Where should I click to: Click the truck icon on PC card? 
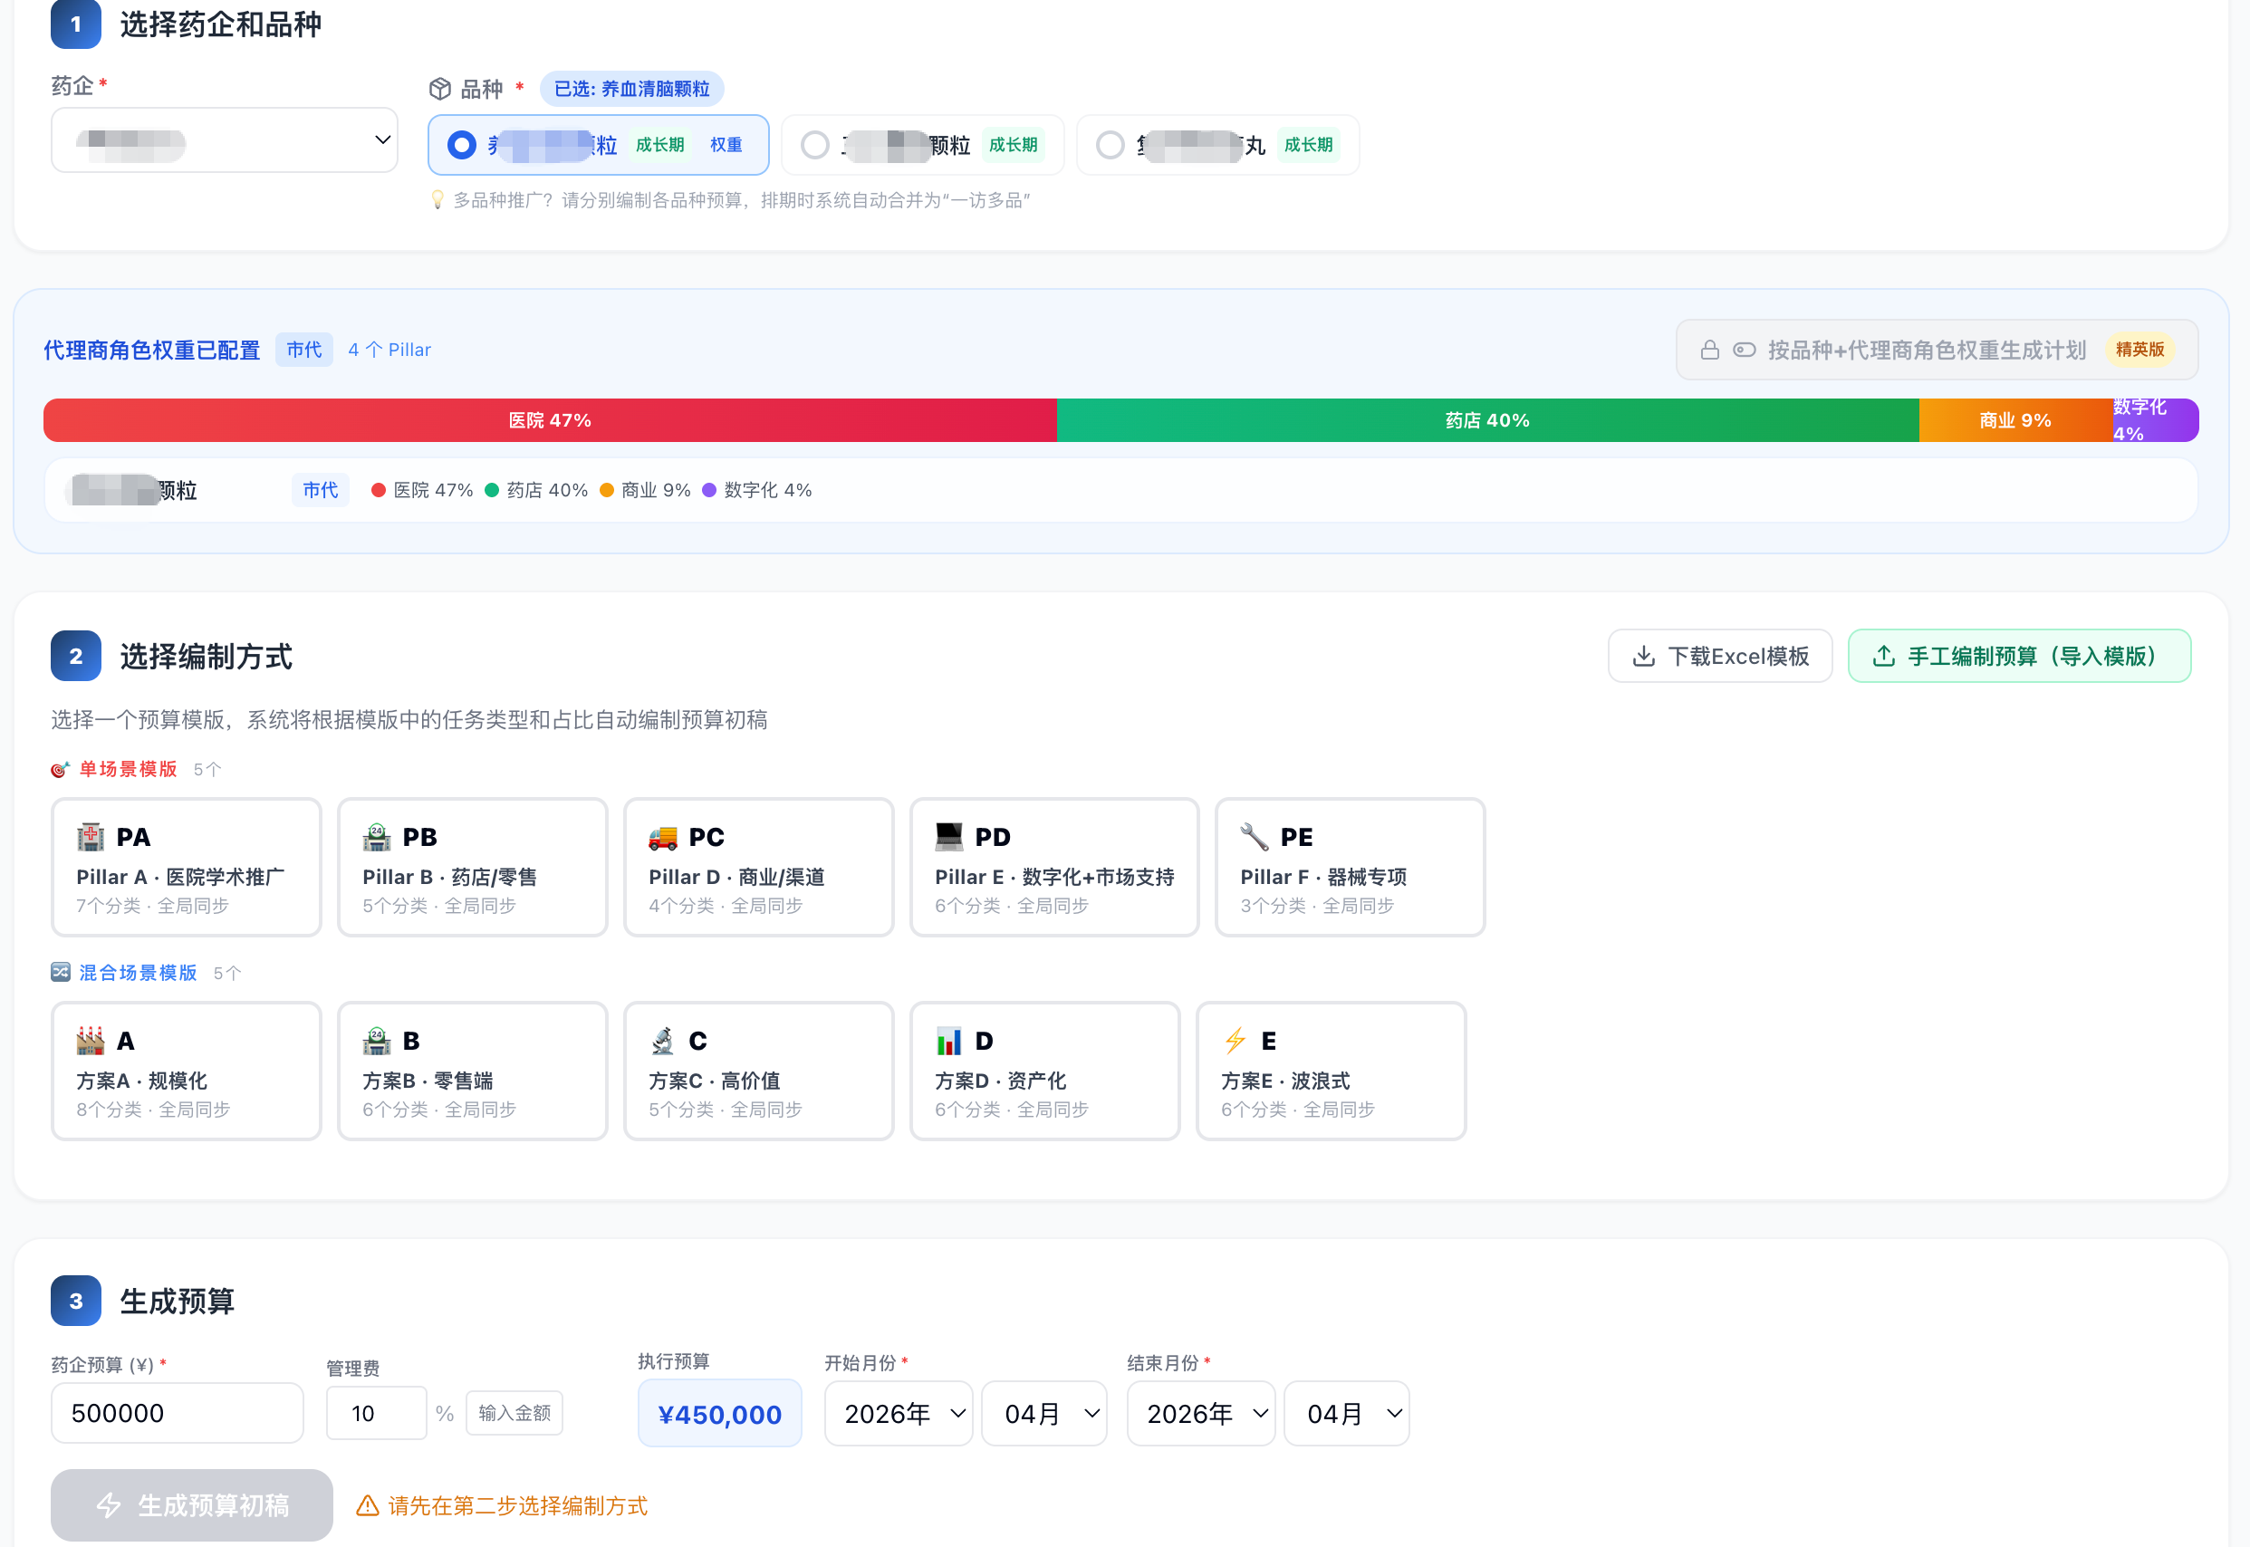tap(662, 835)
